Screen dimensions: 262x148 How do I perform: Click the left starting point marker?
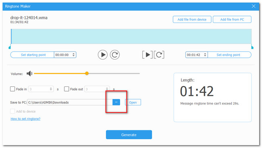[x=10, y=47]
